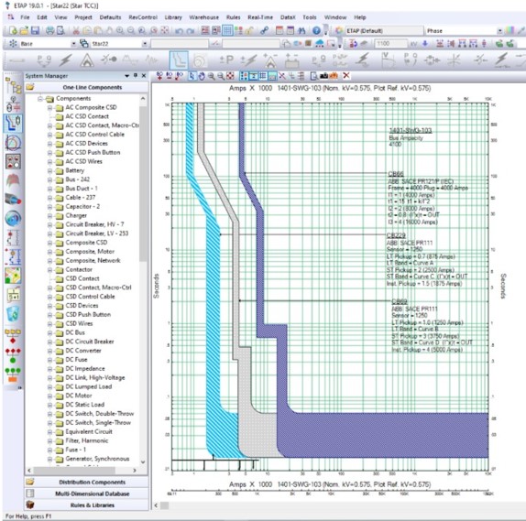Image resolution: width=526 pixels, height=521 pixels.
Task: Click the New Project icon in toolbar
Action: coord(13,31)
